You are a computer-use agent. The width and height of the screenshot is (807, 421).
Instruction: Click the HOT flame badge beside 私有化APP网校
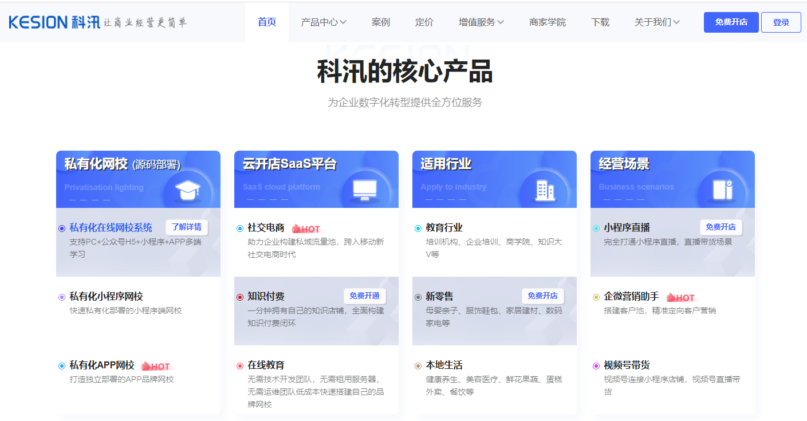[156, 366]
